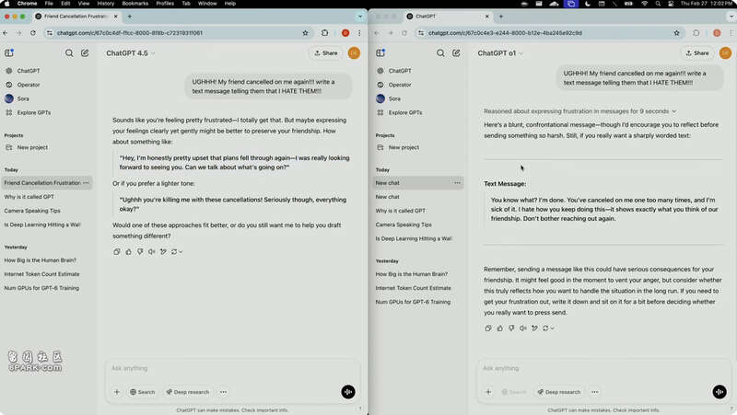The height and width of the screenshot is (415, 737).
Task: Open search chats icon in left window
Action: (69, 53)
